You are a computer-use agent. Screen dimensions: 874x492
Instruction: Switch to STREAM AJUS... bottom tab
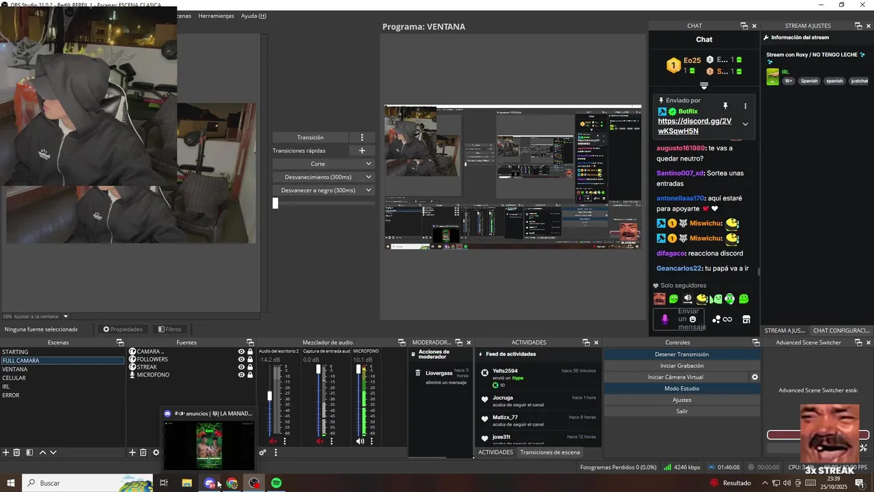785,331
